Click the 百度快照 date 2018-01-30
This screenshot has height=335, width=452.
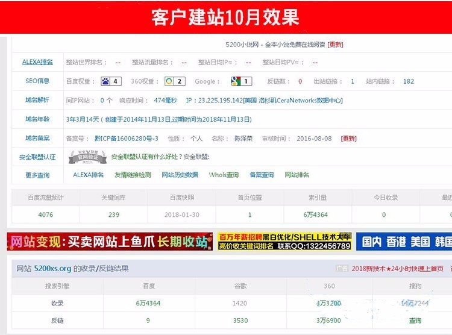[x=182, y=214]
